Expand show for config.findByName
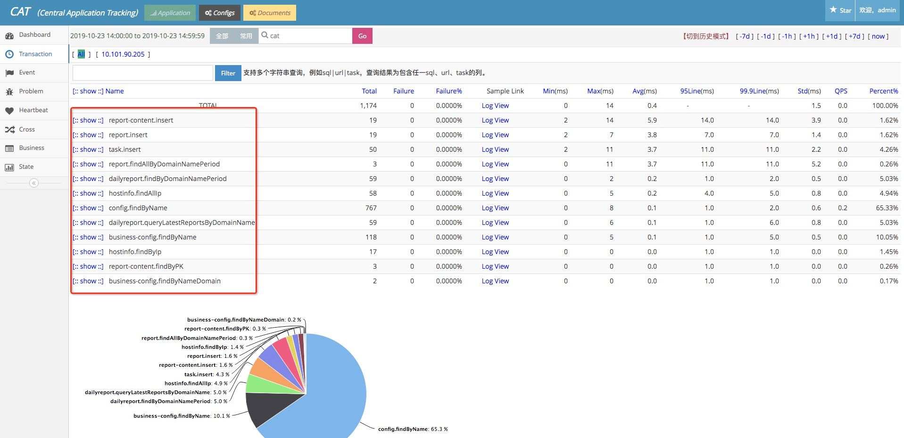Screen dimensions: 904x438 (x=88, y=208)
